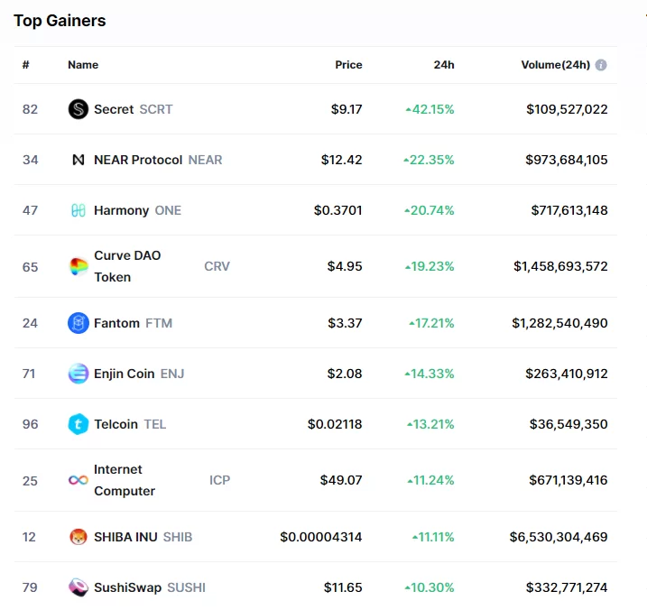Sort table by Price column header
The height and width of the screenshot is (610, 647).
[x=348, y=65]
